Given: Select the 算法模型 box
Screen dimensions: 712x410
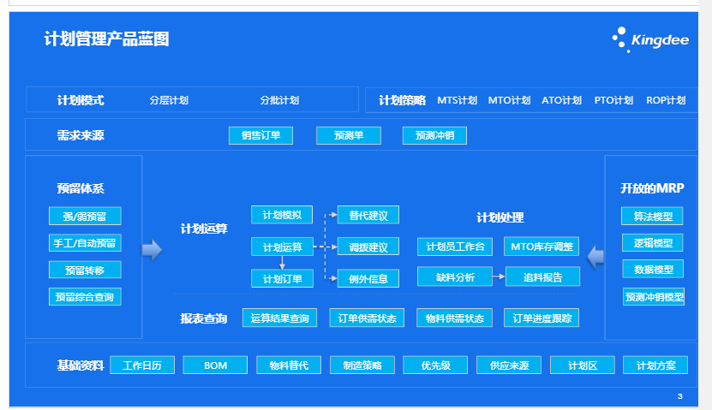Looking at the screenshot, I should [x=653, y=217].
